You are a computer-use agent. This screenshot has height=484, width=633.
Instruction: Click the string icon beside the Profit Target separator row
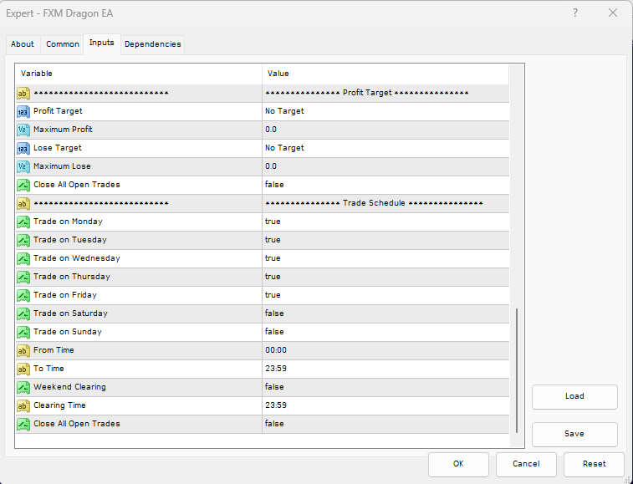pyautogui.click(x=23, y=94)
